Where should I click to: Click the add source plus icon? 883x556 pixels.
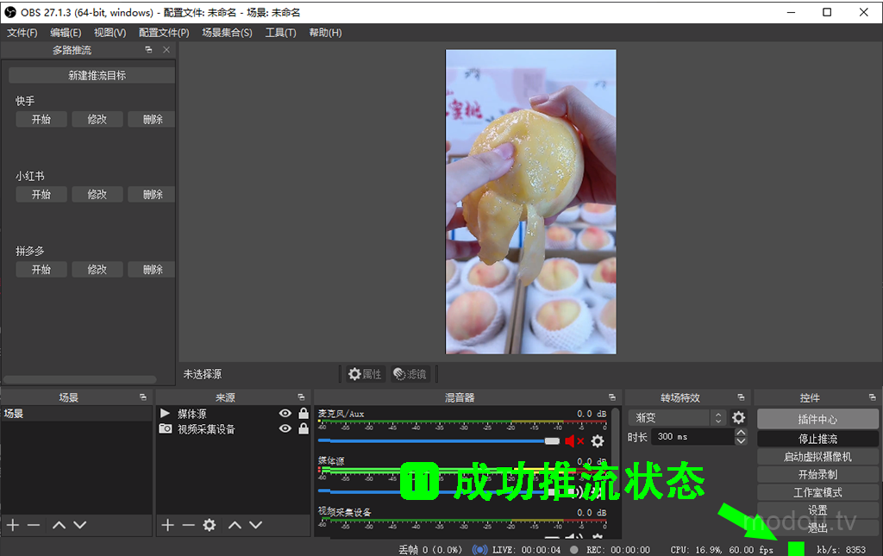(x=168, y=525)
